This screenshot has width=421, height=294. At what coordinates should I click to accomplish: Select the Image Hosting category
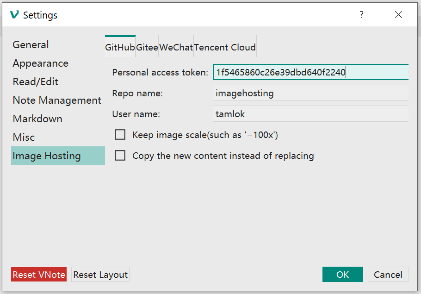[58, 156]
